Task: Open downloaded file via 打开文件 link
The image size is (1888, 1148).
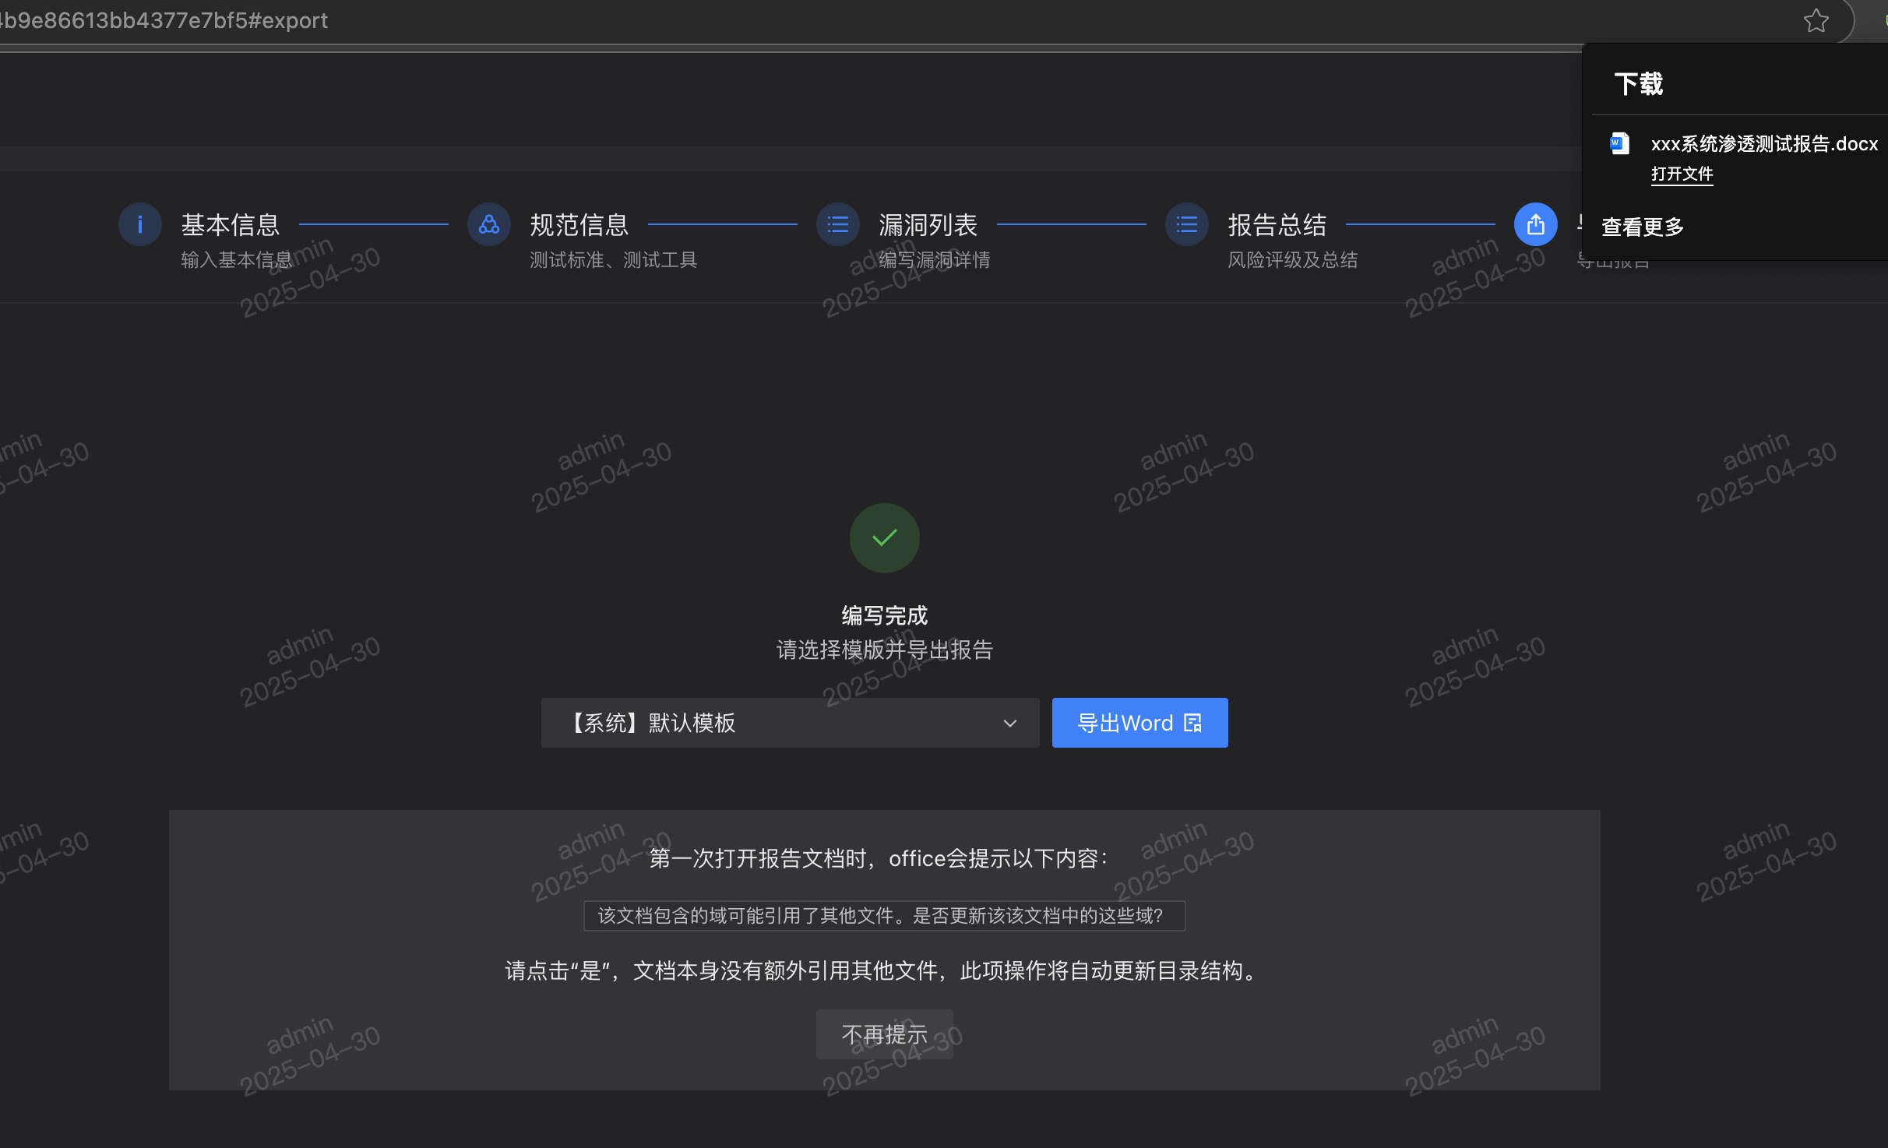Action: (1682, 174)
